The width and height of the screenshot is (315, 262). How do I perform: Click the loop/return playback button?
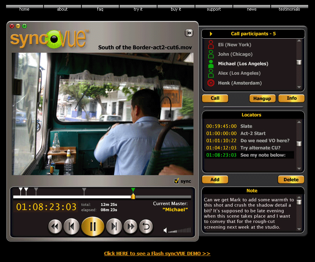pos(146,227)
